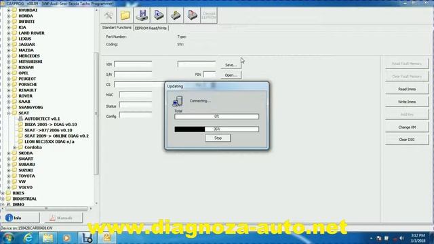
Task: Select the SSANGYONG folder label
Action: 31,107
